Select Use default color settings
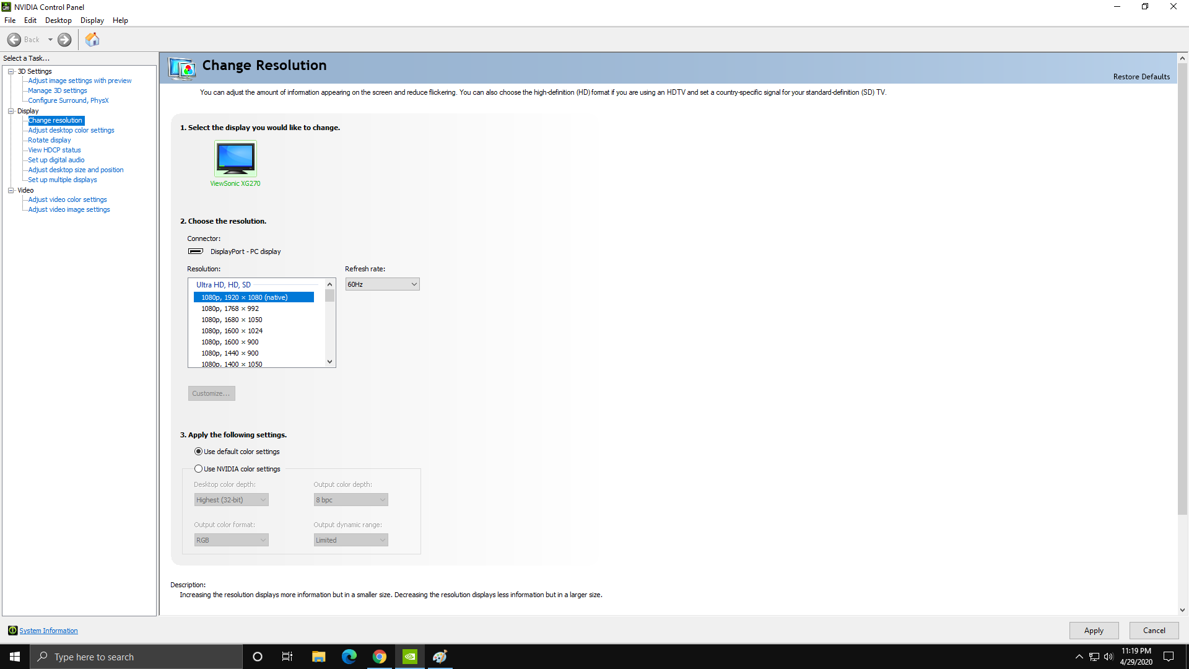This screenshot has width=1189, height=669. point(199,451)
